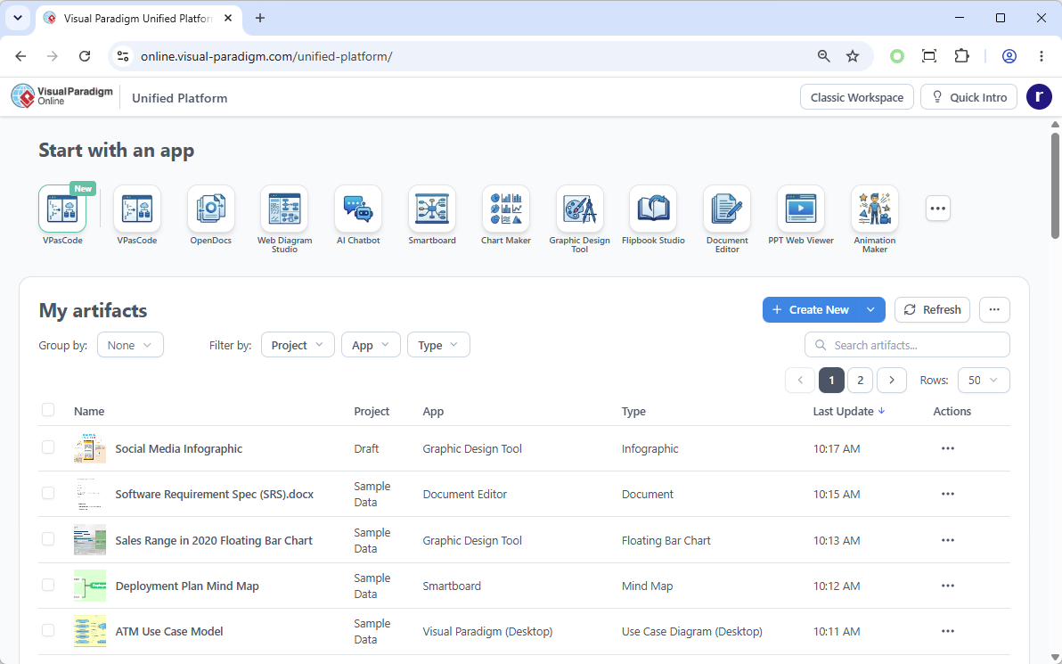Open actions menu for Social Media Infographic
The width and height of the screenshot is (1062, 664).
948,448
